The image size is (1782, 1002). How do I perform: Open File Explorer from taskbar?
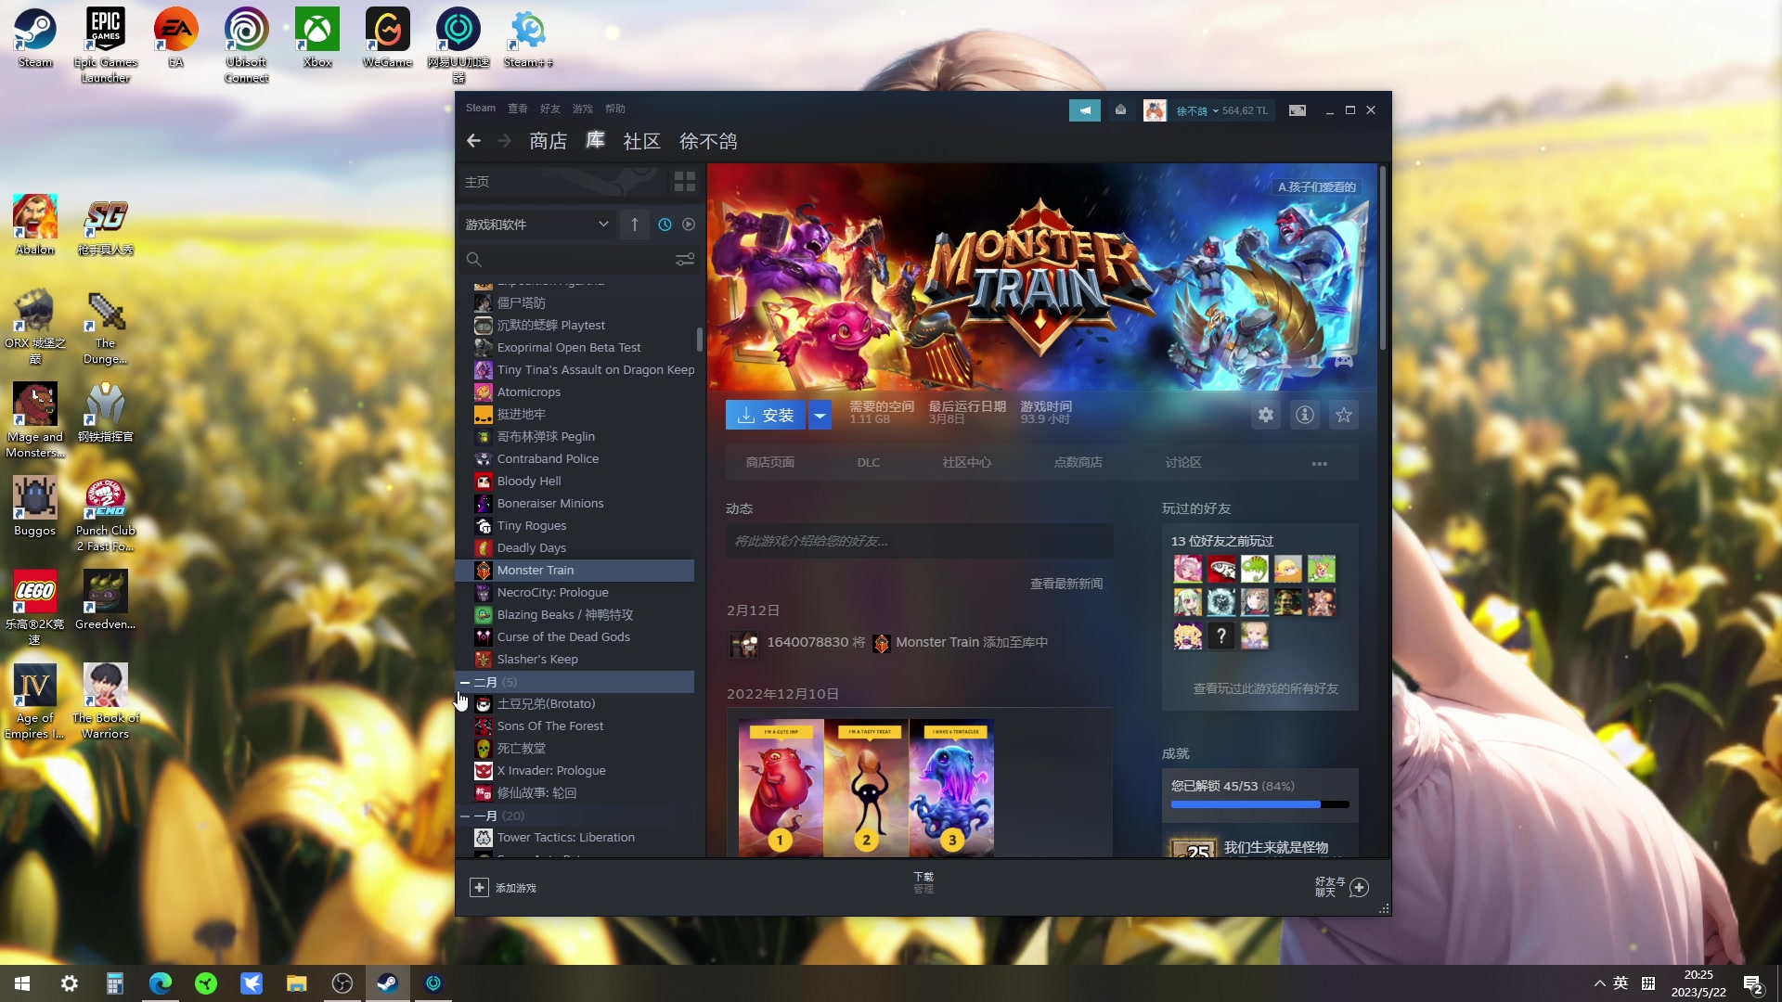tap(297, 983)
